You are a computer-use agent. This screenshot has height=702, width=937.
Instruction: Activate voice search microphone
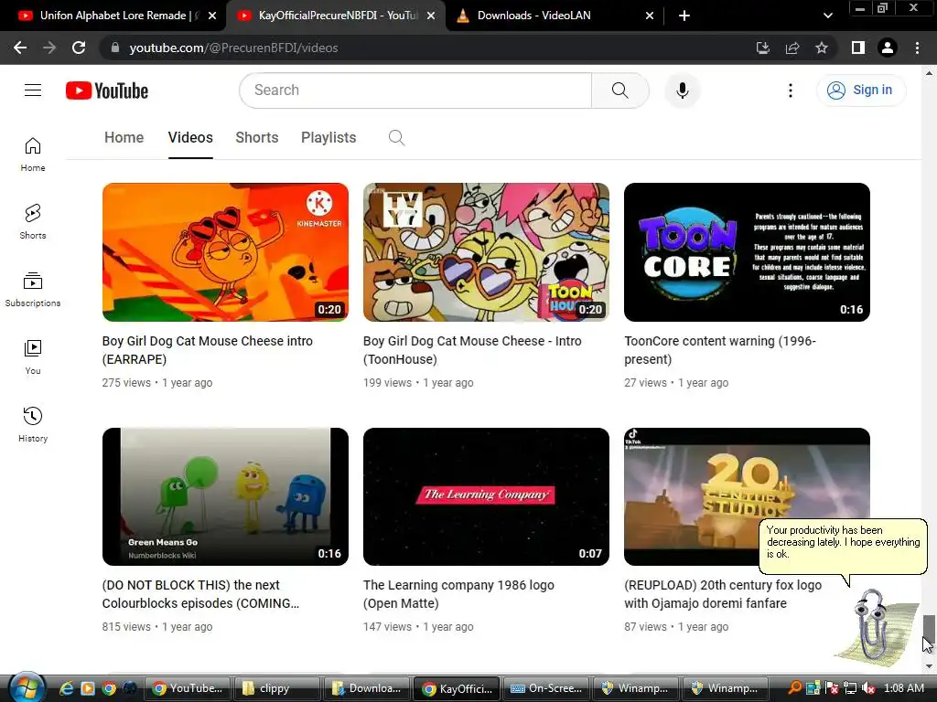682,90
